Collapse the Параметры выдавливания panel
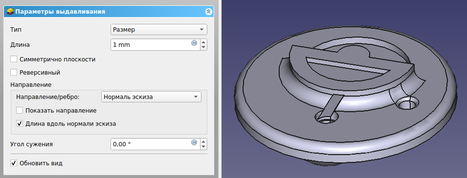The image size is (467, 178). (x=208, y=12)
